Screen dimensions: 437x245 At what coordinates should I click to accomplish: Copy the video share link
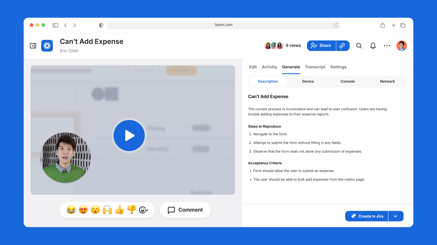click(342, 45)
